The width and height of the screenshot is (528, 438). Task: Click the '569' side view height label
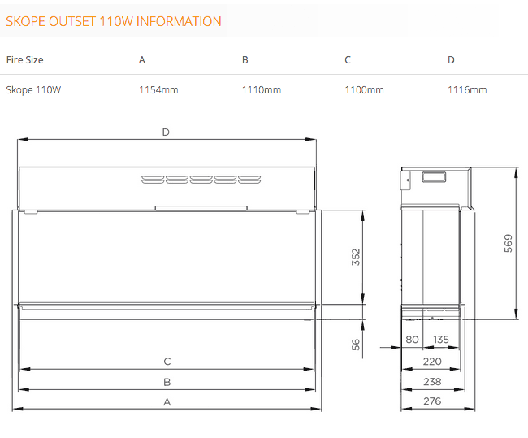[x=509, y=243]
